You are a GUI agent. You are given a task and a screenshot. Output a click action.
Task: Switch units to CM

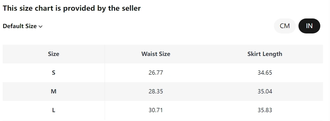click(x=285, y=26)
